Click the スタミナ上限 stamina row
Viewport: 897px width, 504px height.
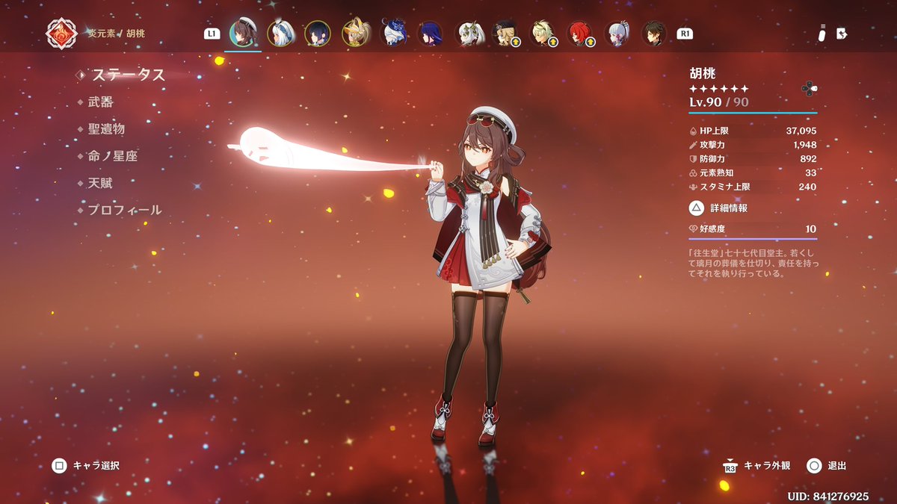753,187
